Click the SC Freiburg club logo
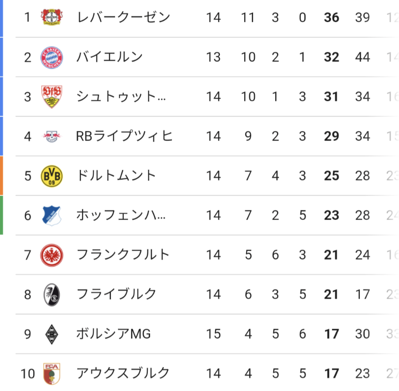399x391 pixels. (x=51, y=294)
